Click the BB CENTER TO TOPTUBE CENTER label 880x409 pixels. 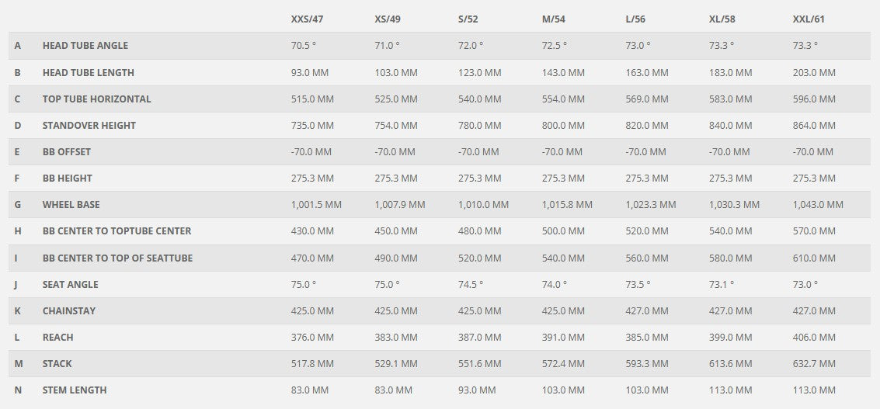pos(117,231)
